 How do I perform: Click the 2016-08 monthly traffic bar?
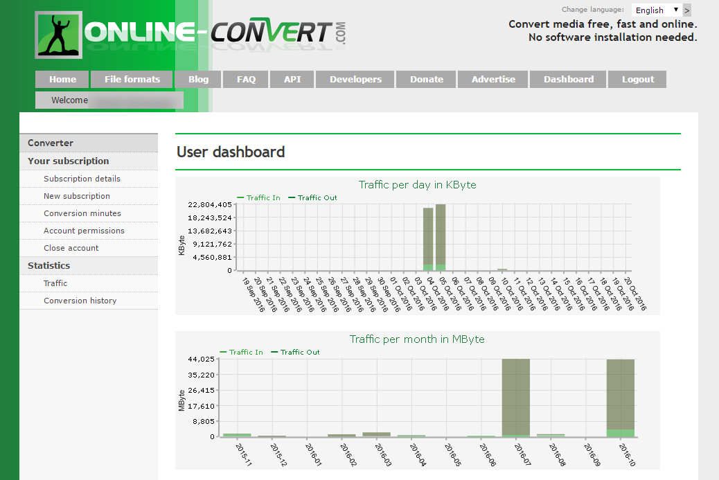551,435
